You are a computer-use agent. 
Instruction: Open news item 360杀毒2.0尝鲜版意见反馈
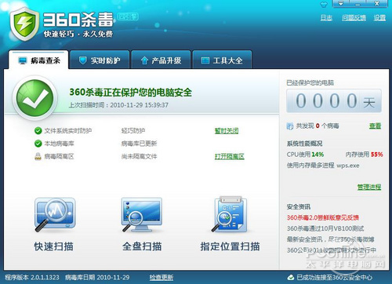tap(323, 217)
